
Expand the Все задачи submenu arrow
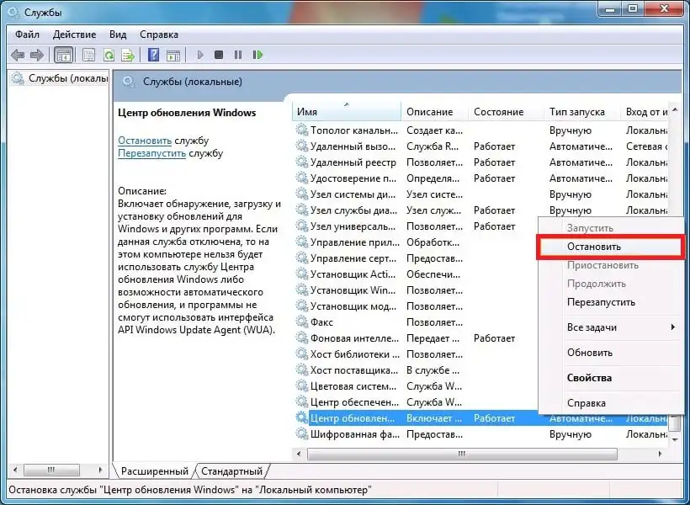click(x=673, y=327)
